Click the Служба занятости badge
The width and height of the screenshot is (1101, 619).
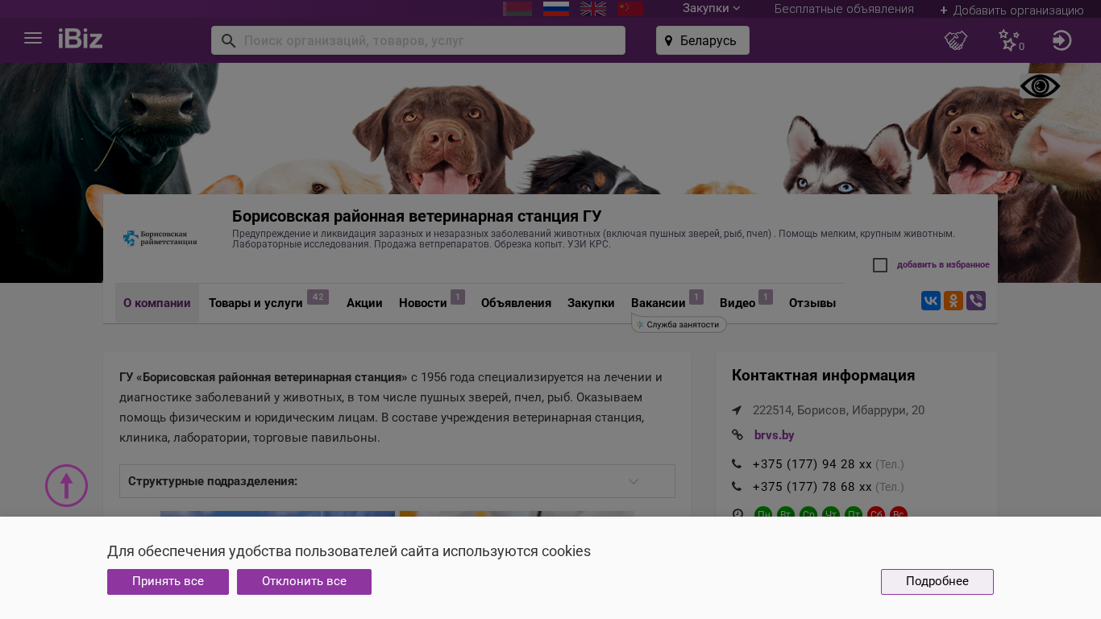pos(679,324)
